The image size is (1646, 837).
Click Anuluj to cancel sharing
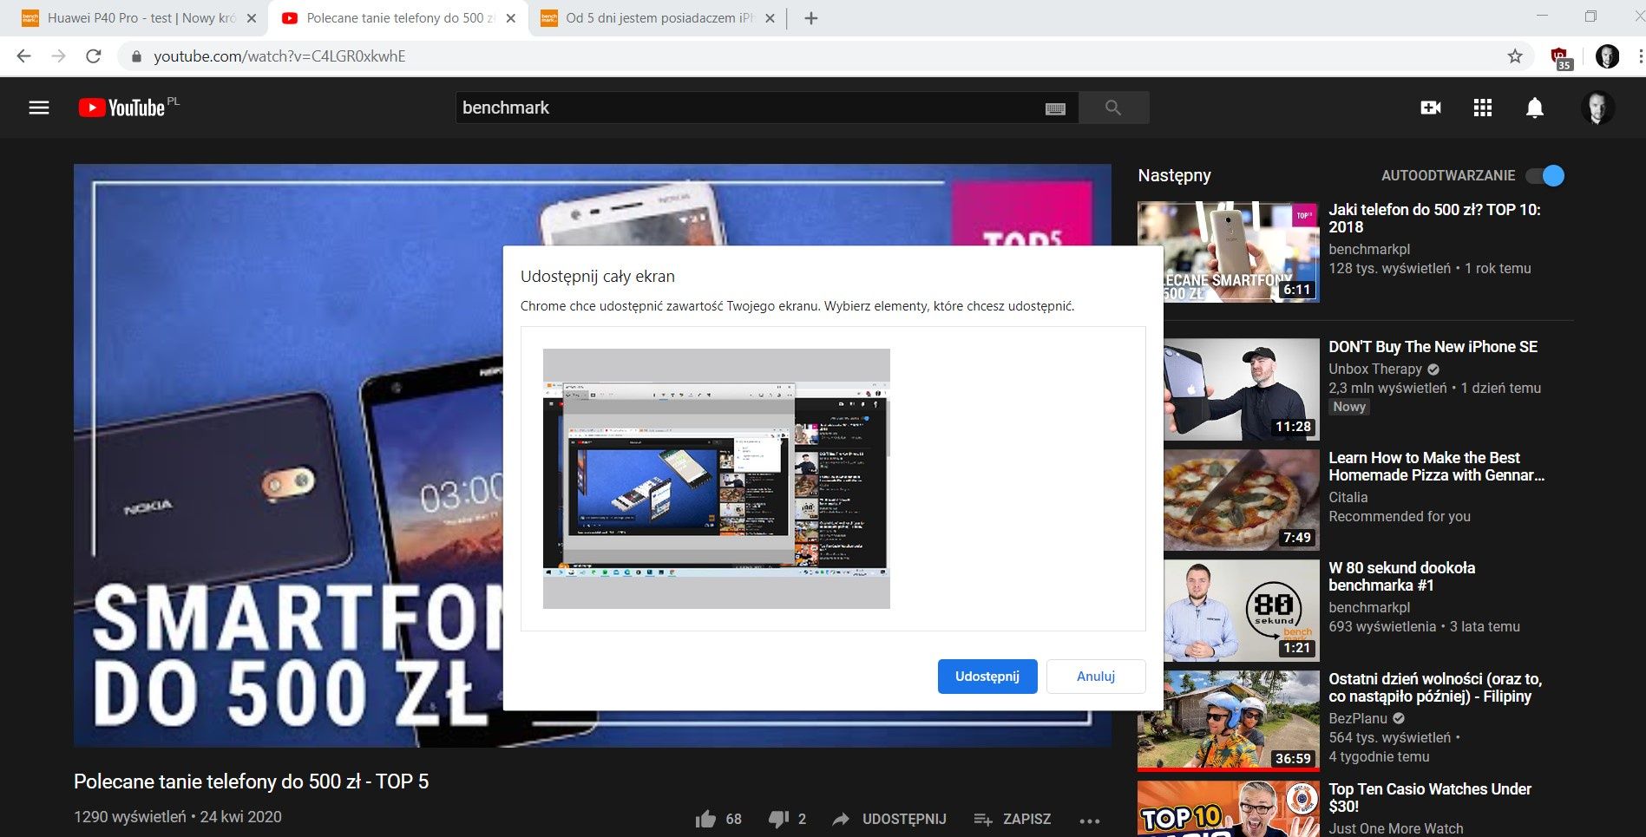click(x=1096, y=677)
